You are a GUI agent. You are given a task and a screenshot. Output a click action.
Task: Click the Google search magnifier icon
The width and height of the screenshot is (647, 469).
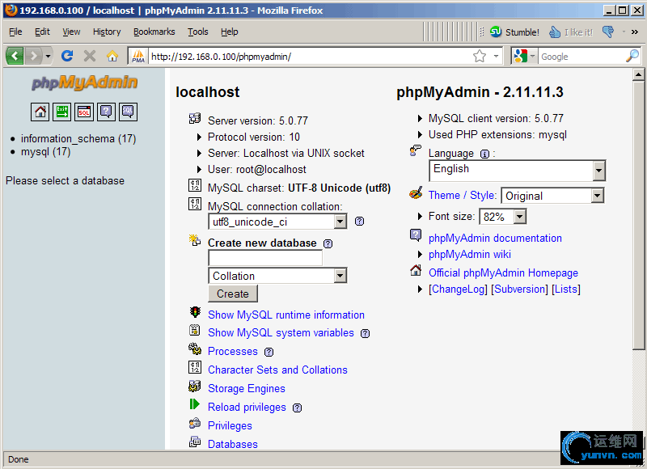pos(632,56)
